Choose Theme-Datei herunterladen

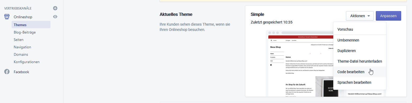[360, 61]
